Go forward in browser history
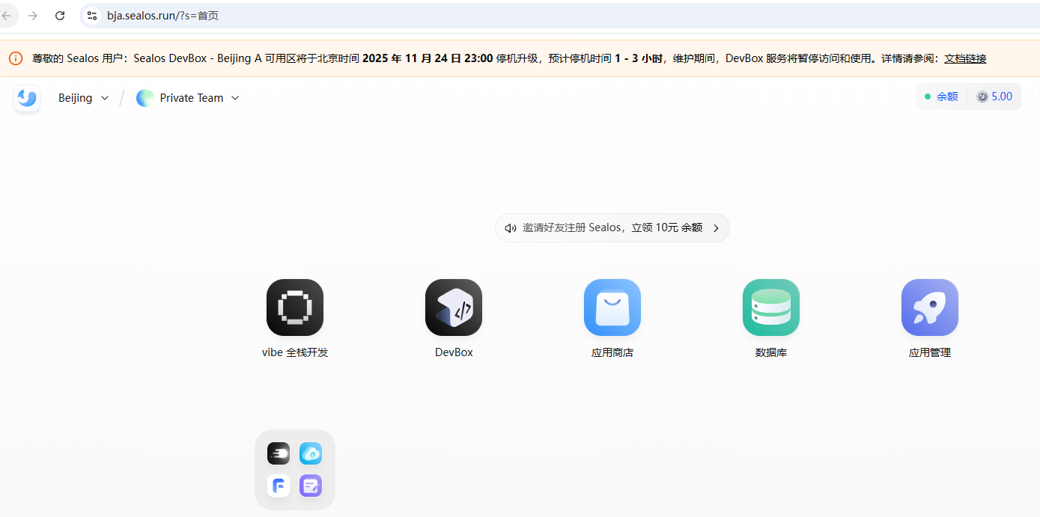 click(32, 16)
